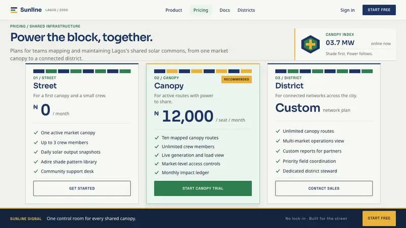Click checkmark beside Up to 3 crew members
406x228 pixels.
pos(36,142)
